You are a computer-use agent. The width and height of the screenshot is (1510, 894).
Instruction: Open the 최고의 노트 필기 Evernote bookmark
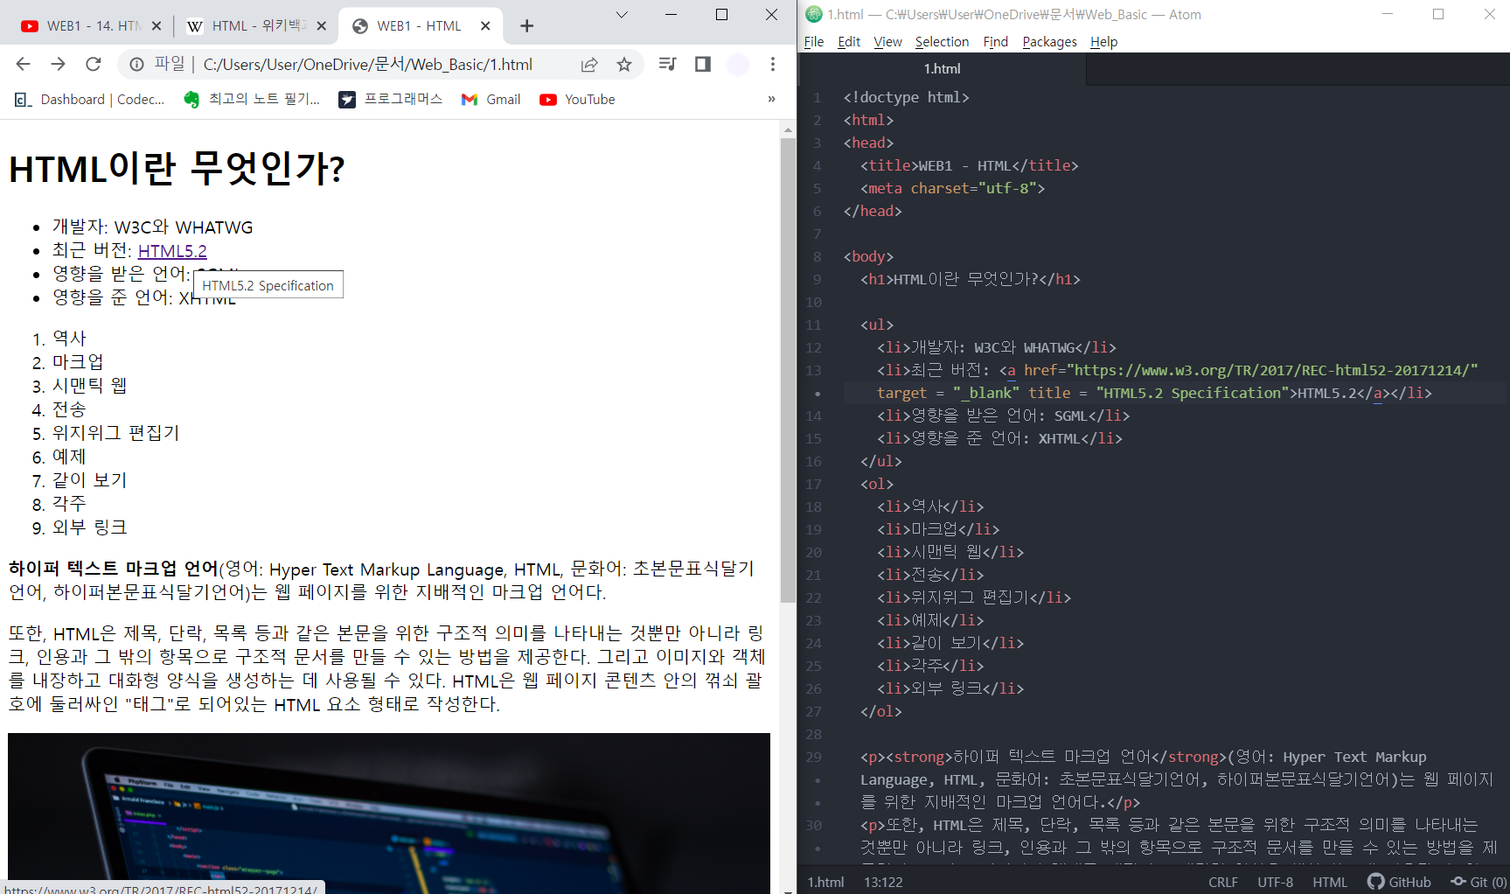(252, 100)
